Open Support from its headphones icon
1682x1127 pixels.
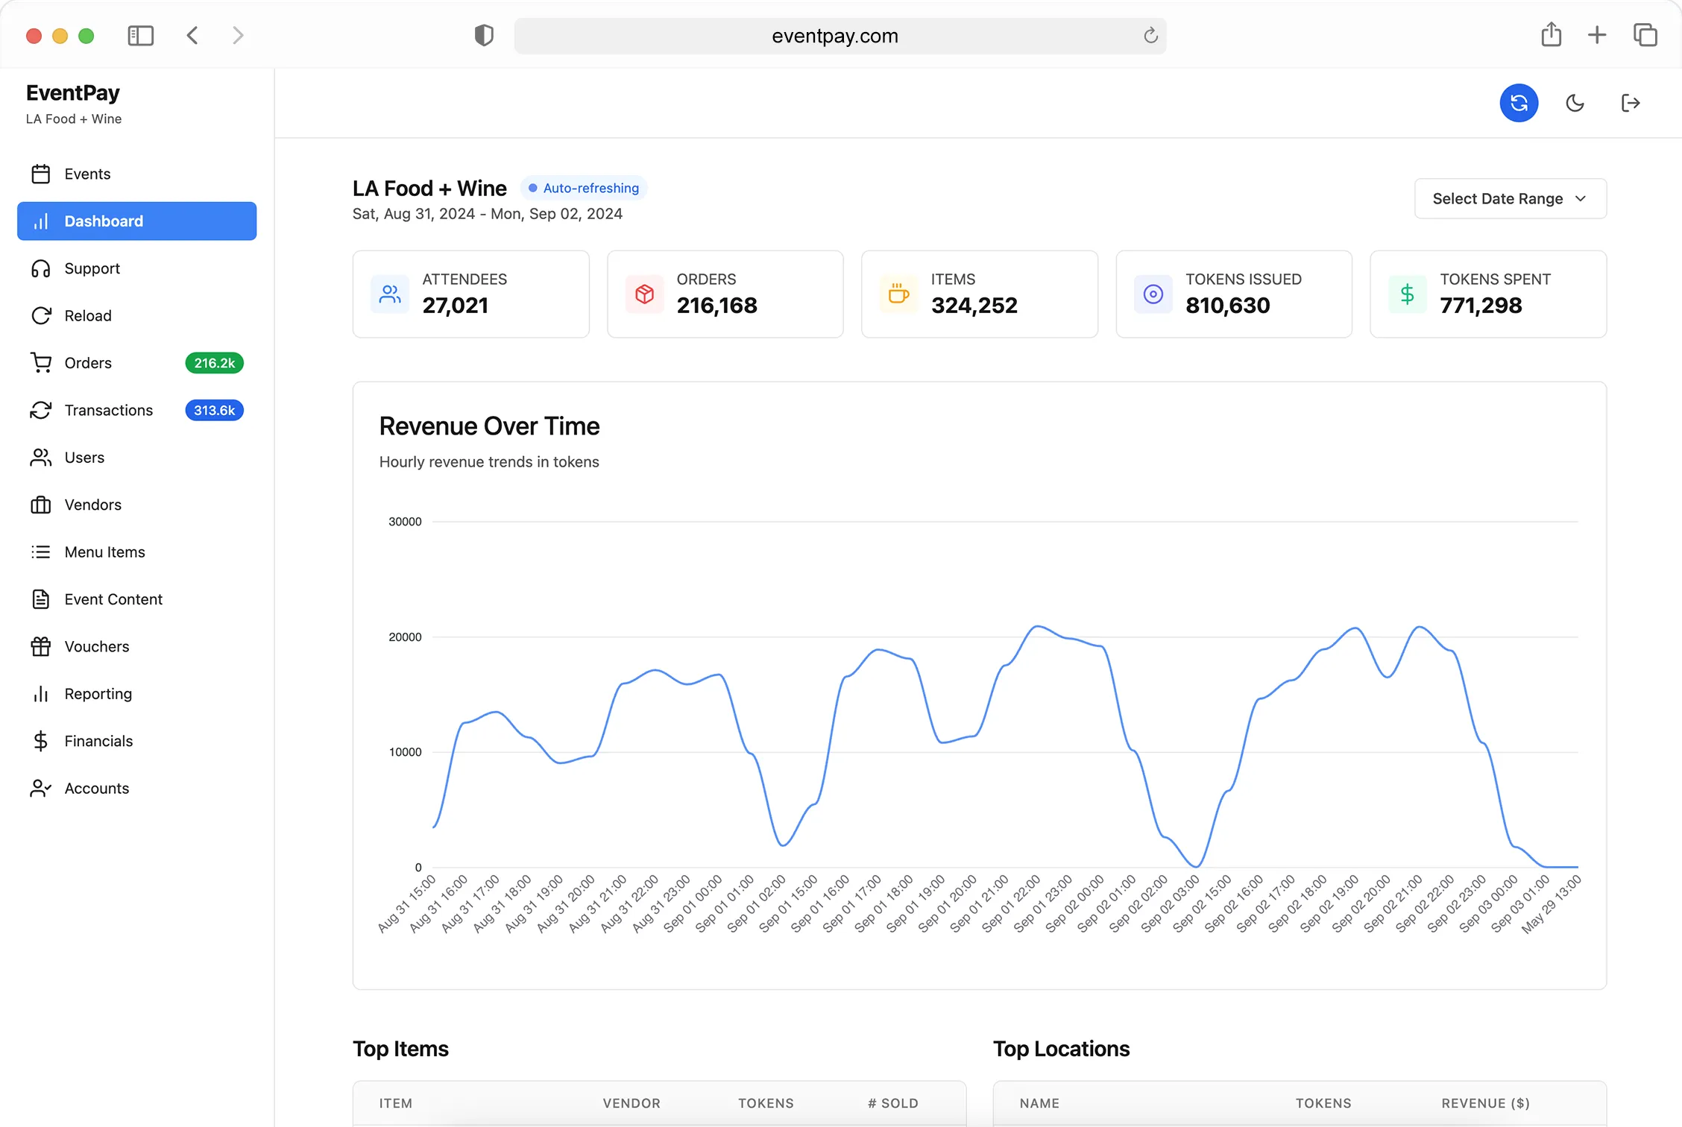click(x=41, y=268)
